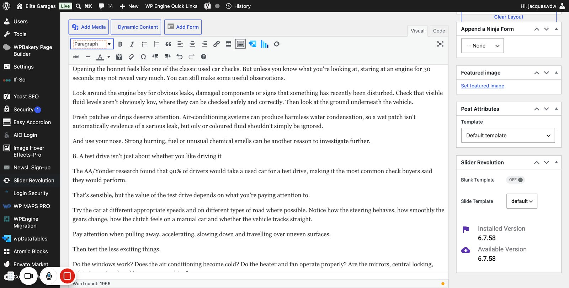The height and width of the screenshot is (288, 569).
Task: Click the Undo arrow icon
Action: click(180, 57)
